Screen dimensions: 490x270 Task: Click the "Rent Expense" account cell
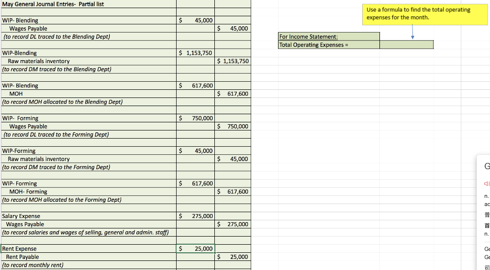pos(89,249)
